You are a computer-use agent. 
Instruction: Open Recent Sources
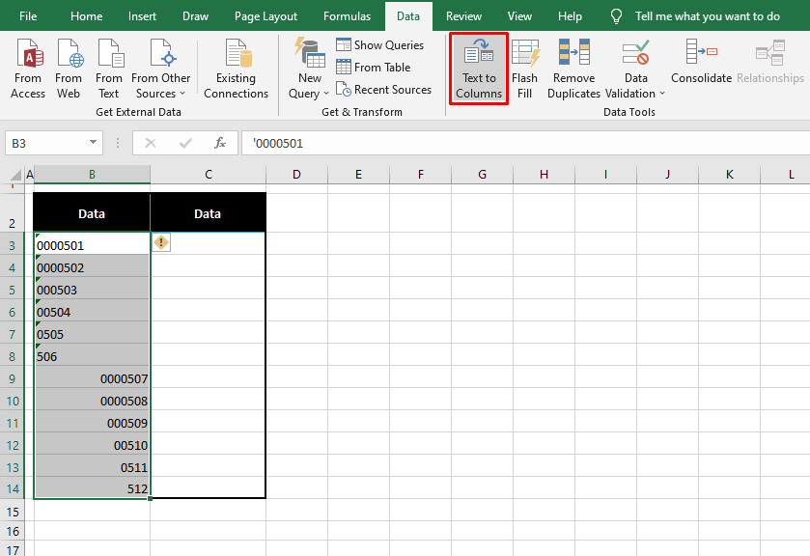[383, 89]
